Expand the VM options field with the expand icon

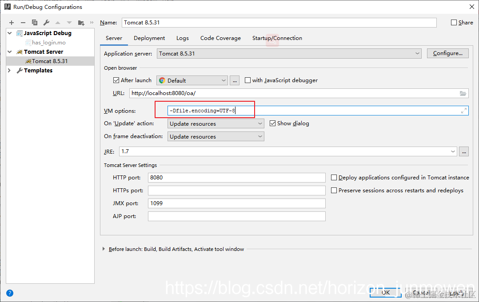coord(464,111)
